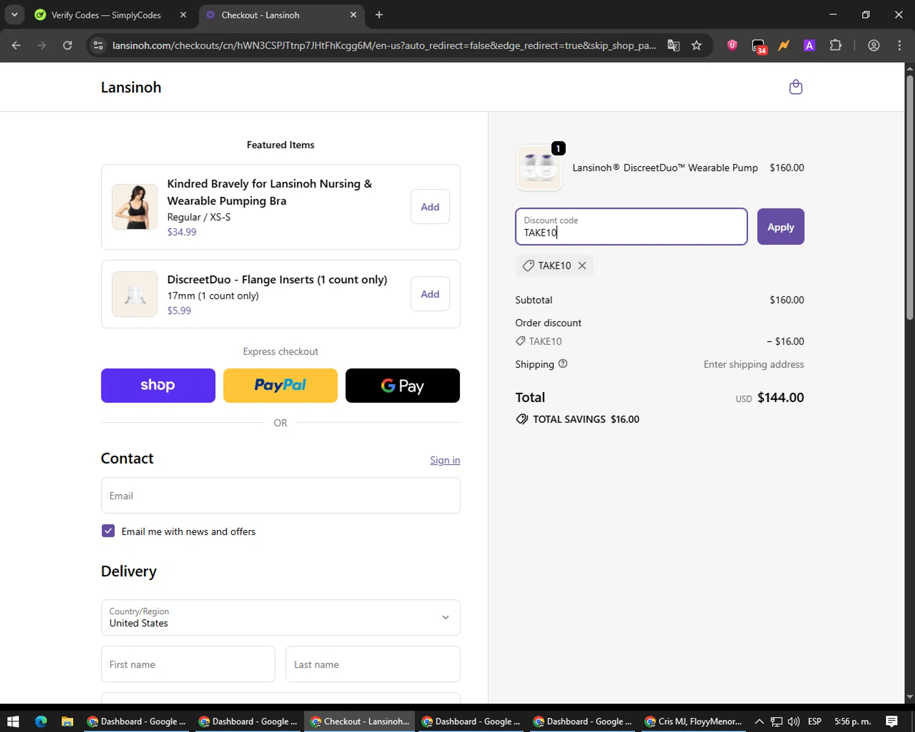Screen dimensions: 915x732
Task: Go to Lansinoh store home logo
Action: tap(131, 87)
